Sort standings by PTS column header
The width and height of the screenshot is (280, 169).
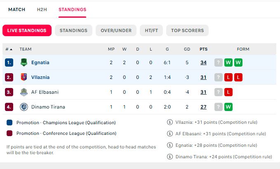pos(203,49)
